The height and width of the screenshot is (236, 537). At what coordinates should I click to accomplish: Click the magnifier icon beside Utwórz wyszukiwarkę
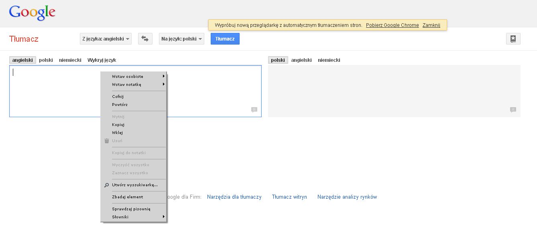[107, 185]
